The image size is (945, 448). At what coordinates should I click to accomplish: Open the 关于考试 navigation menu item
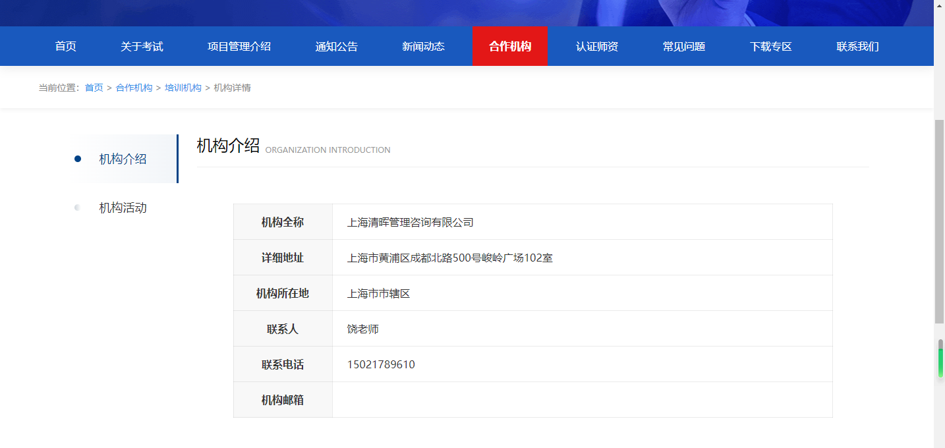point(141,46)
